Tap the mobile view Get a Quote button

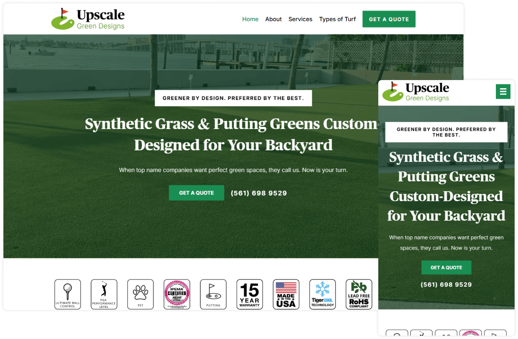tap(446, 267)
